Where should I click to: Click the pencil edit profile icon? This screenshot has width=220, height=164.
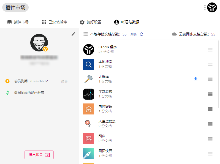pyautogui.click(x=73, y=34)
